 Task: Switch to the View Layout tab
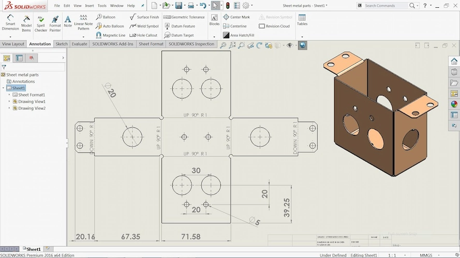(13, 44)
